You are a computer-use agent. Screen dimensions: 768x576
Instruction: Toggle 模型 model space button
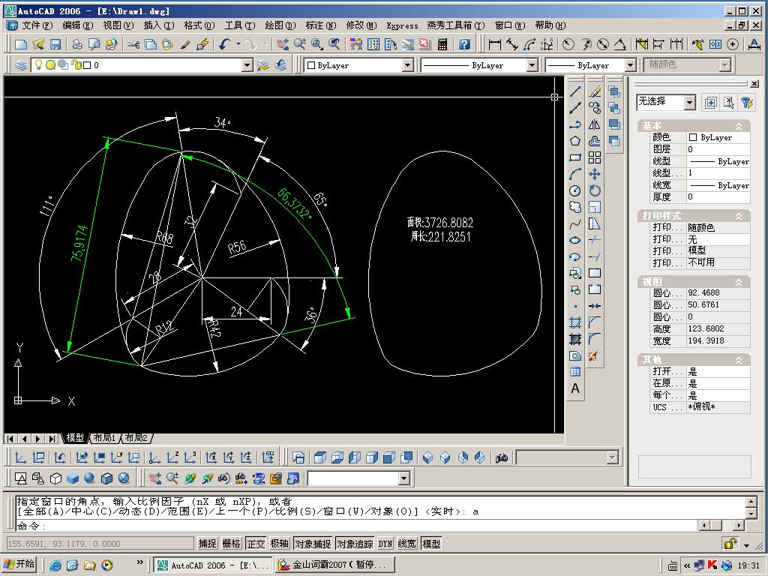(x=431, y=543)
